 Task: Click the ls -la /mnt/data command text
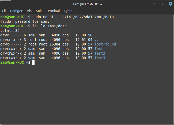coord(50,26)
